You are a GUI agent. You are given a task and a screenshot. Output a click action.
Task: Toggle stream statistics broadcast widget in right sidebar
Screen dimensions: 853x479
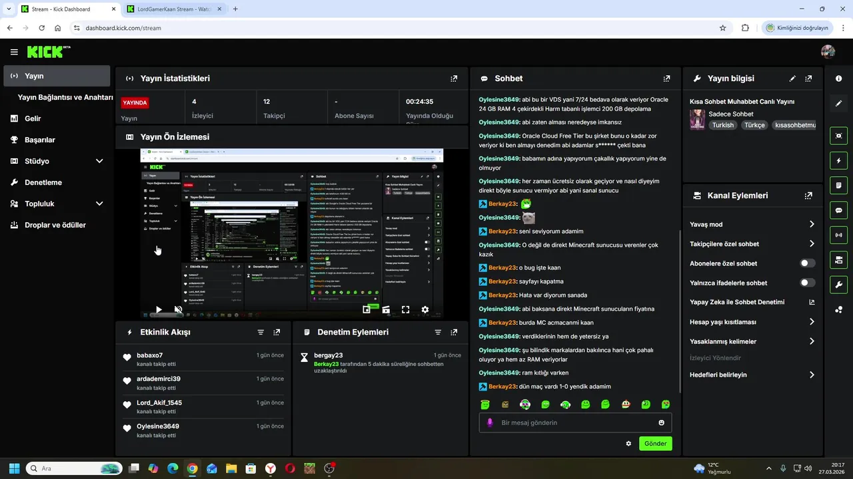838,235
